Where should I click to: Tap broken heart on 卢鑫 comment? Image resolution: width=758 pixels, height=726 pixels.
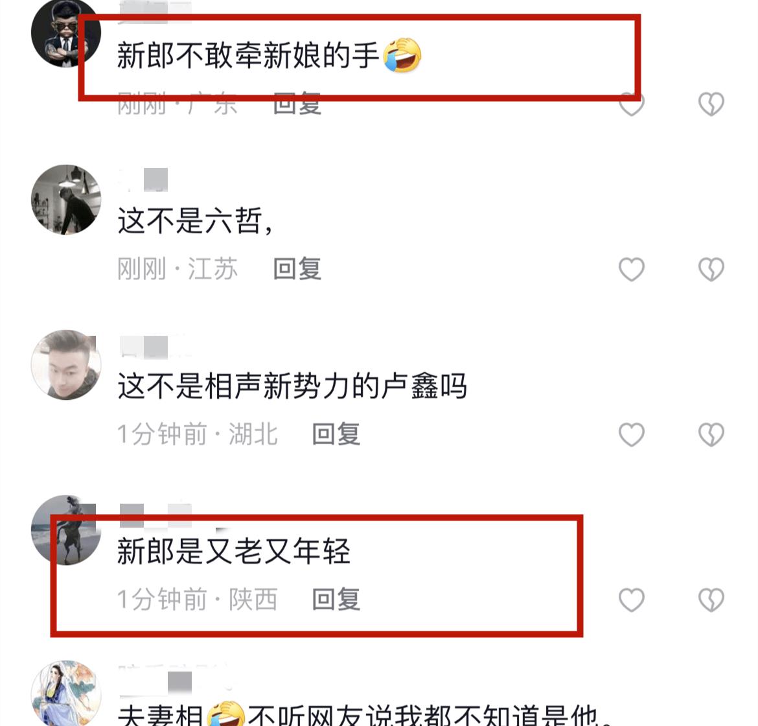[711, 434]
